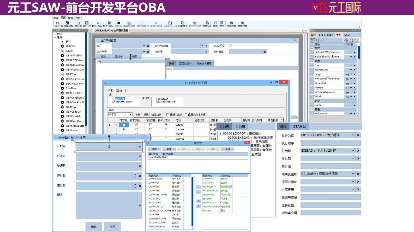Click the 全选 button in DSO tool
Screen dimensions: 414x232
pyautogui.click(x=138, y=115)
